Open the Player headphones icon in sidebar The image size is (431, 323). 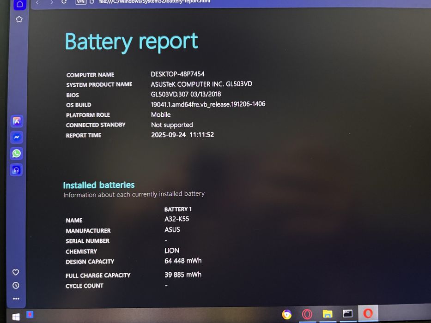[x=16, y=170]
